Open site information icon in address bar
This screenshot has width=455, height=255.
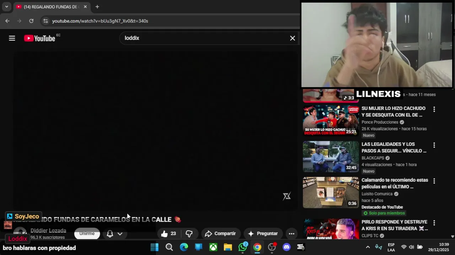tap(45, 21)
